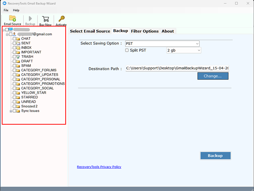Image resolution: width=254 pixels, height=191 pixels.
Task: Open the File menu
Action: (x=6, y=10)
